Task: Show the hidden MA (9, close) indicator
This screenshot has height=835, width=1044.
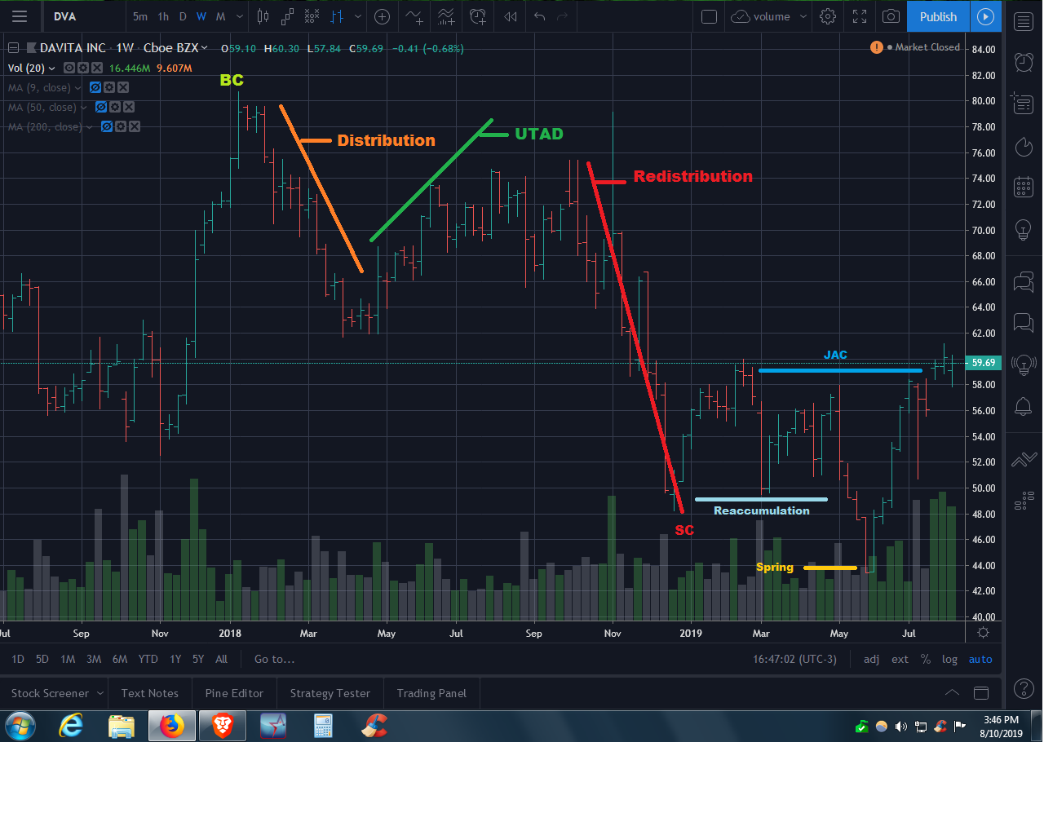Action: pyautogui.click(x=95, y=87)
